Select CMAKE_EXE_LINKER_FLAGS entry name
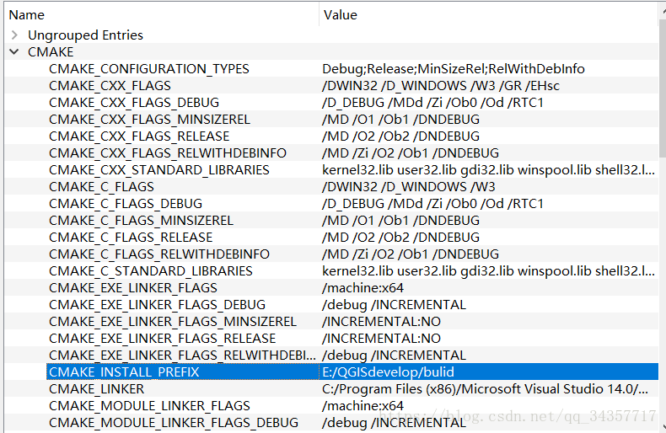Image resolution: width=666 pixels, height=433 pixels. (x=133, y=288)
